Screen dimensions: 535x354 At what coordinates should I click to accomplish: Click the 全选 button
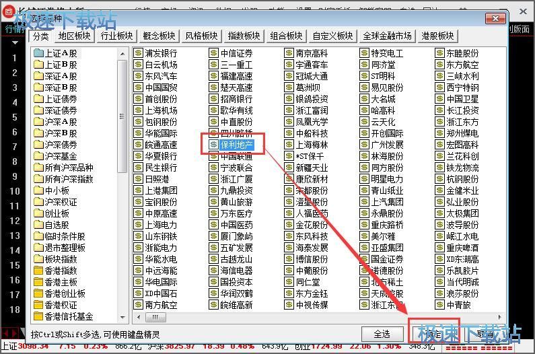click(x=382, y=334)
